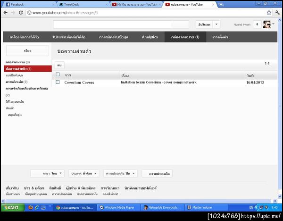This screenshot has height=221, width=283.
Task: Open the Windows Start button
Action: (13, 207)
